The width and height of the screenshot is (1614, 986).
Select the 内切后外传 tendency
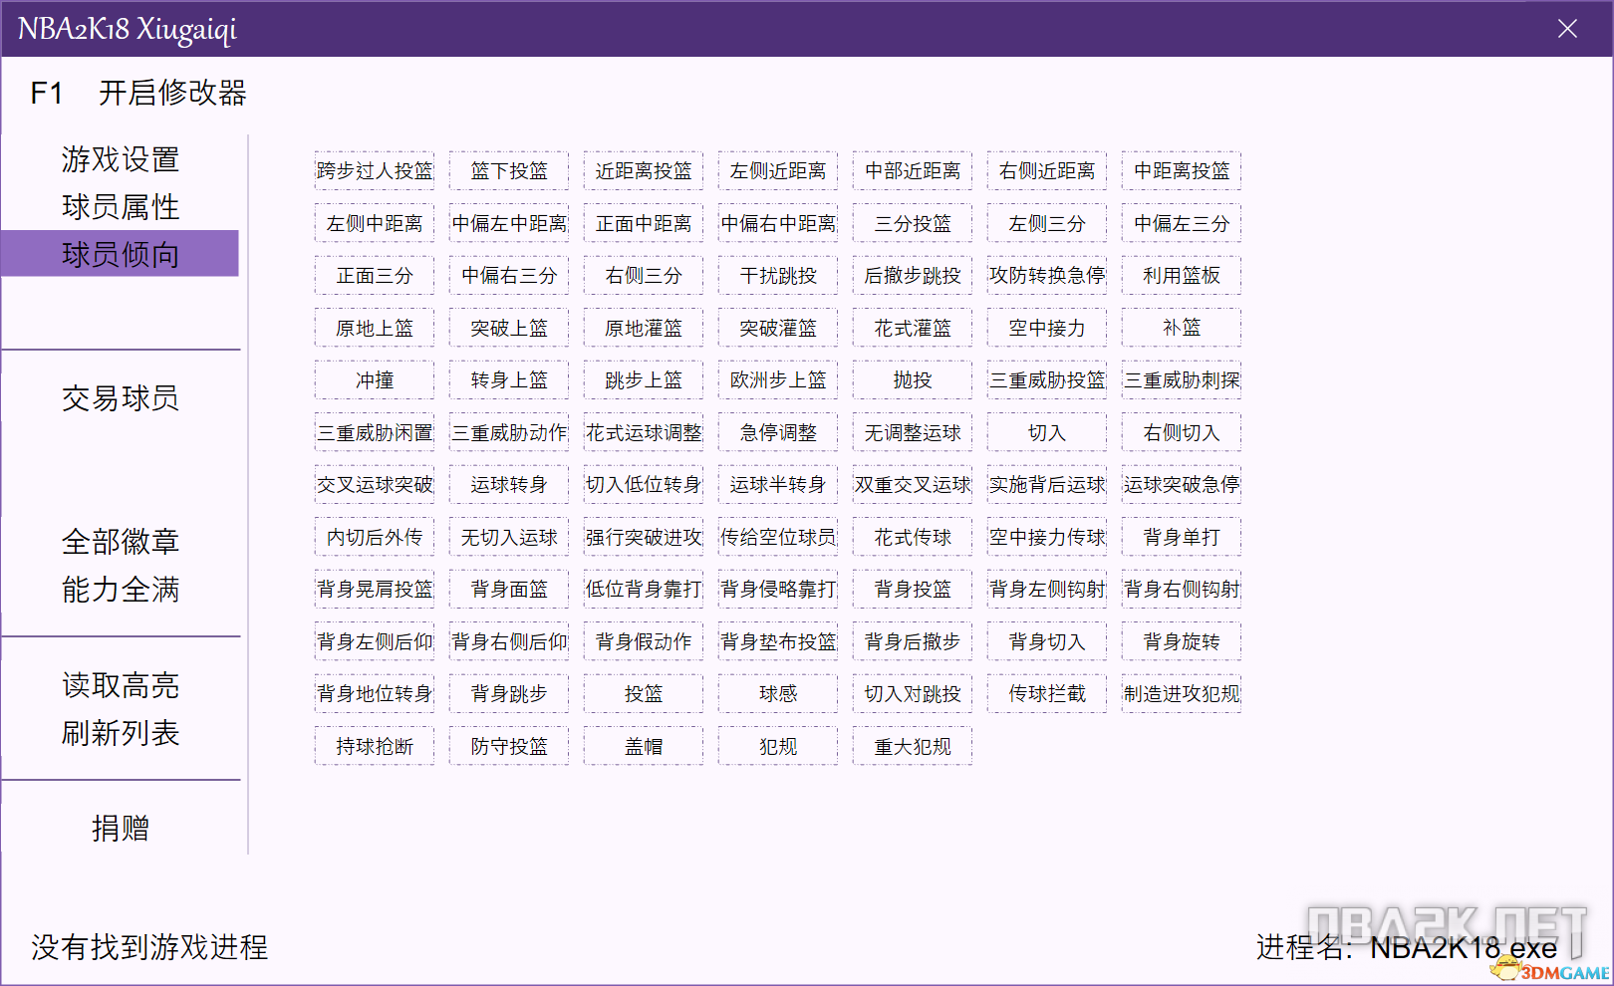[375, 537]
